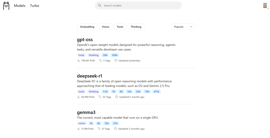Viewport: 270px width, 138px height.
Task: Click the deepseek-r1 download pulls icon
Action: [x=79, y=97]
